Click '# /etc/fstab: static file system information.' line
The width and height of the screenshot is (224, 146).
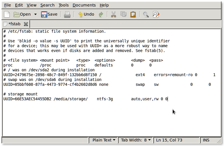pyautogui.click(x=54, y=31)
